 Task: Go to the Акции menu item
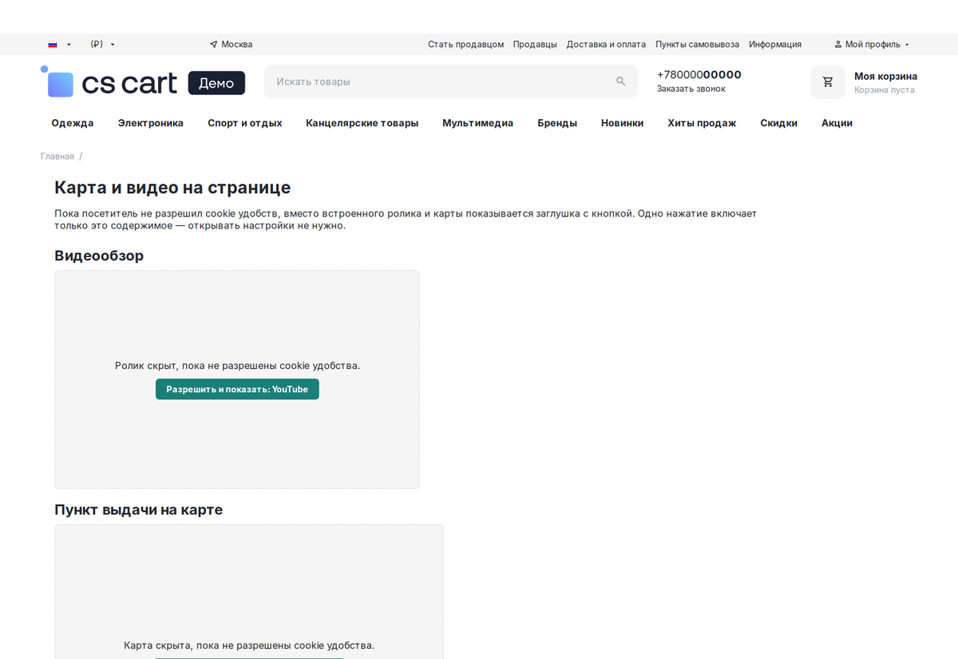[x=837, y=123]
